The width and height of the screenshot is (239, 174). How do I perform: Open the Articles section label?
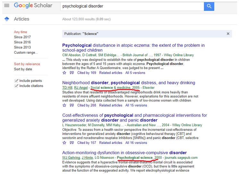(21, 19)
